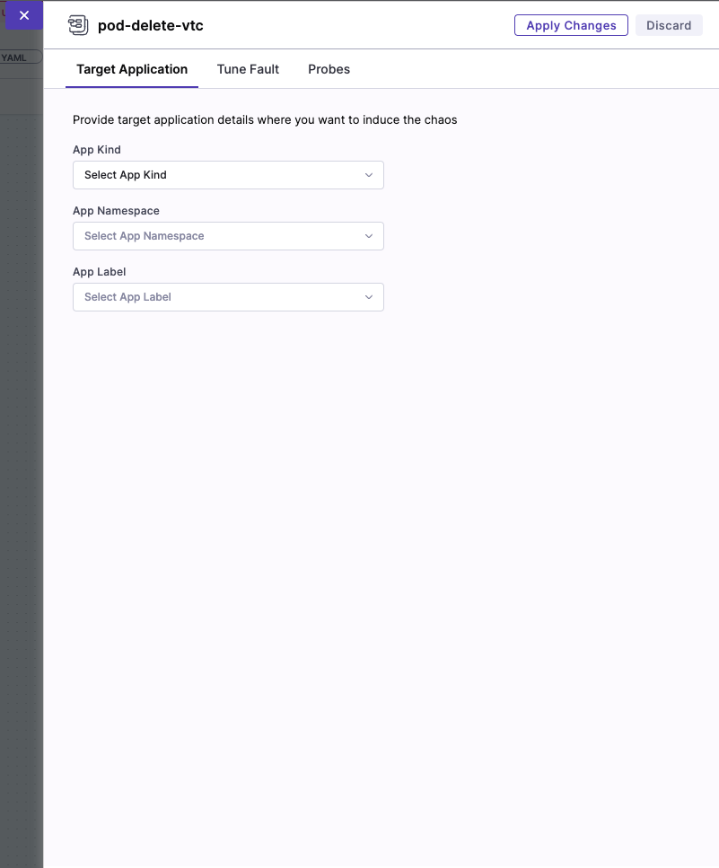Switch to the Tune Fault tab
719x868 pixels.
point(248,69)
